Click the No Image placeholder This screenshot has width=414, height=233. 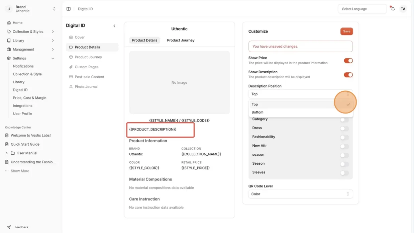coord(179,82)
